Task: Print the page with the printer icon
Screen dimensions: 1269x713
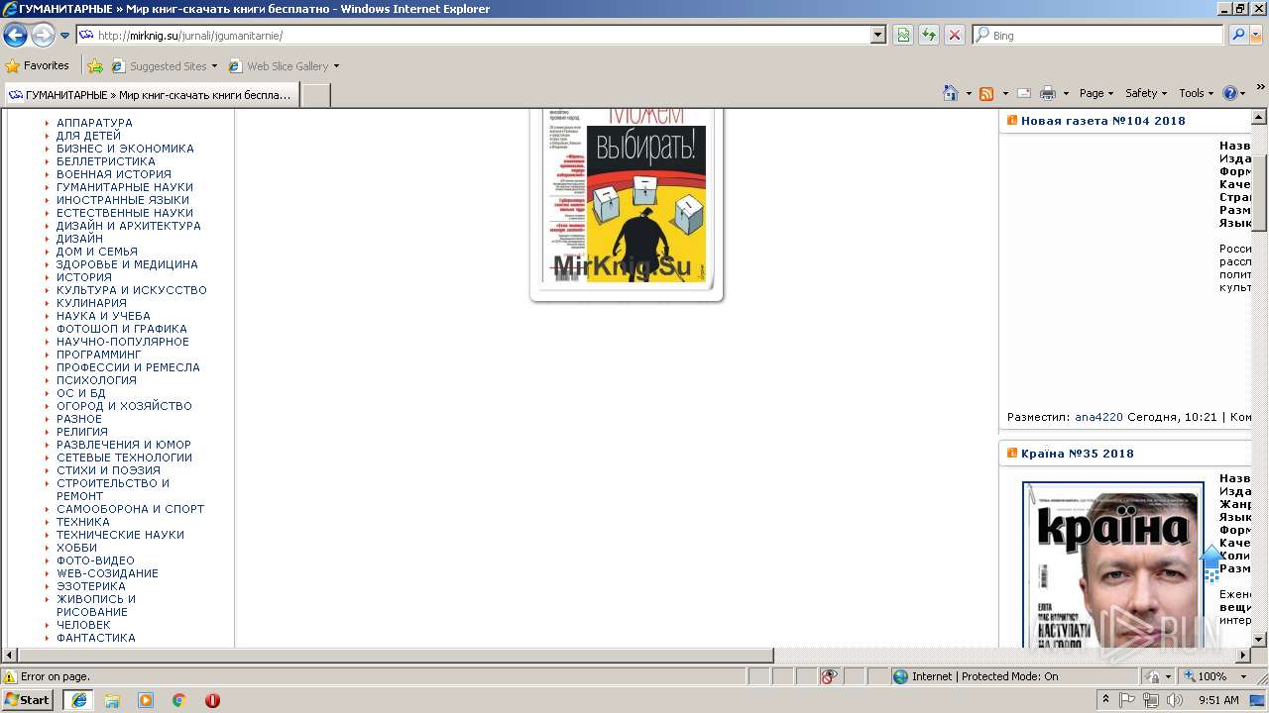Action: [x=1048, y=93]
